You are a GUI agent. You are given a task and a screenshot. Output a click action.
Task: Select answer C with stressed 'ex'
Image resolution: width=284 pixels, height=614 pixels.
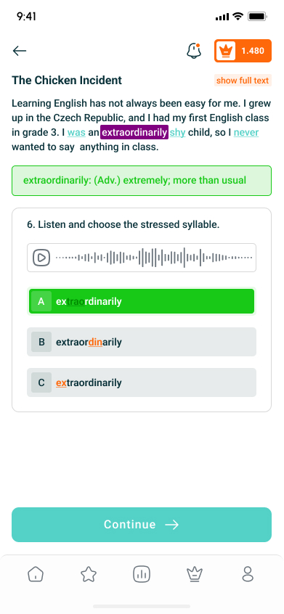click(x=142, y=382)
